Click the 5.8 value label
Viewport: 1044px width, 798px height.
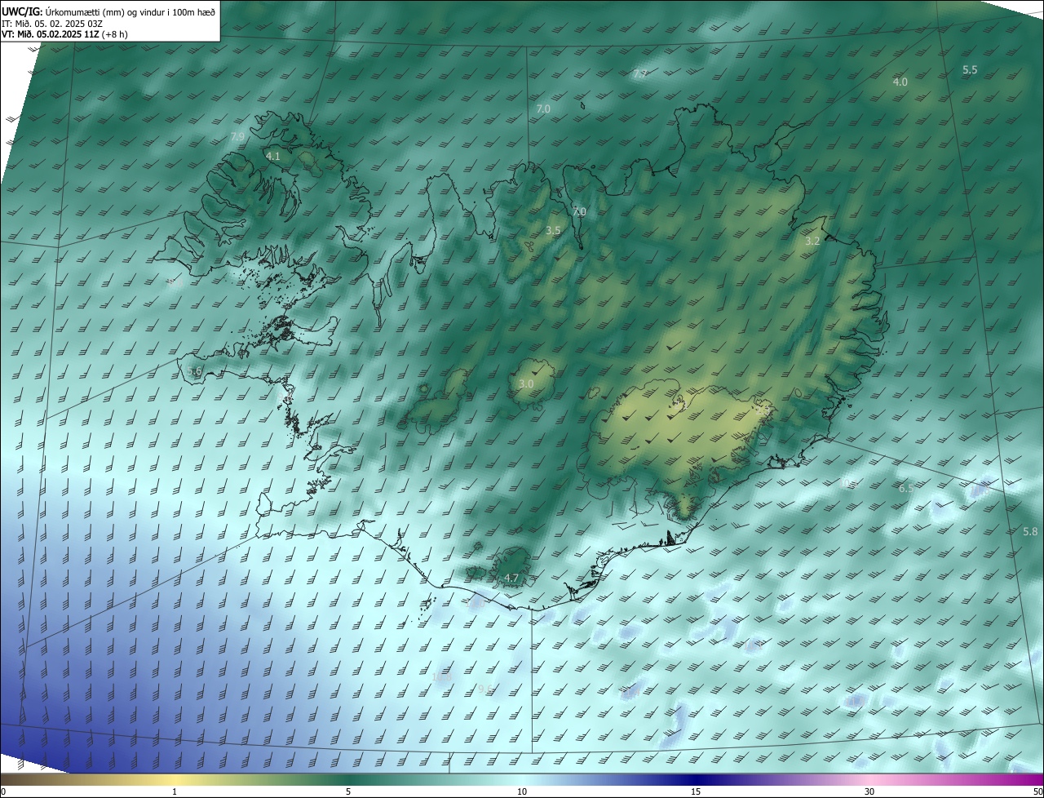coord(1030,532)
